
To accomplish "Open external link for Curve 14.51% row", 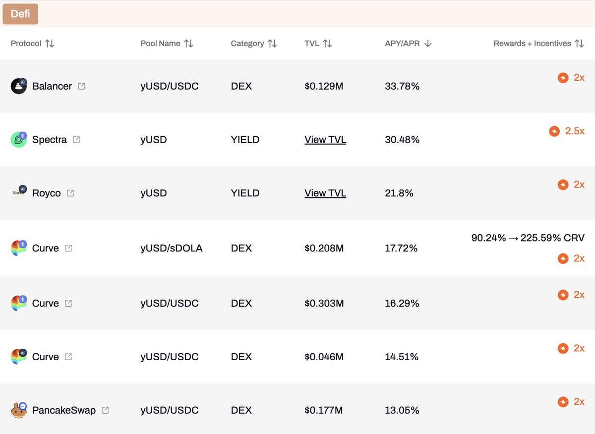I will [68, 356].
